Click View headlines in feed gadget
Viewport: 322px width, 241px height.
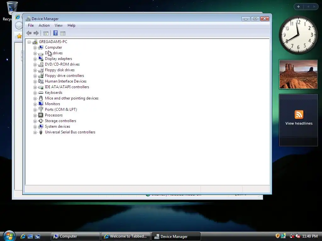pyautogui.click(x=299, y=123)
